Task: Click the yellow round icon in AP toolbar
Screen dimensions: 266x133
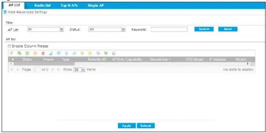Action: click(x=90, y=54)
